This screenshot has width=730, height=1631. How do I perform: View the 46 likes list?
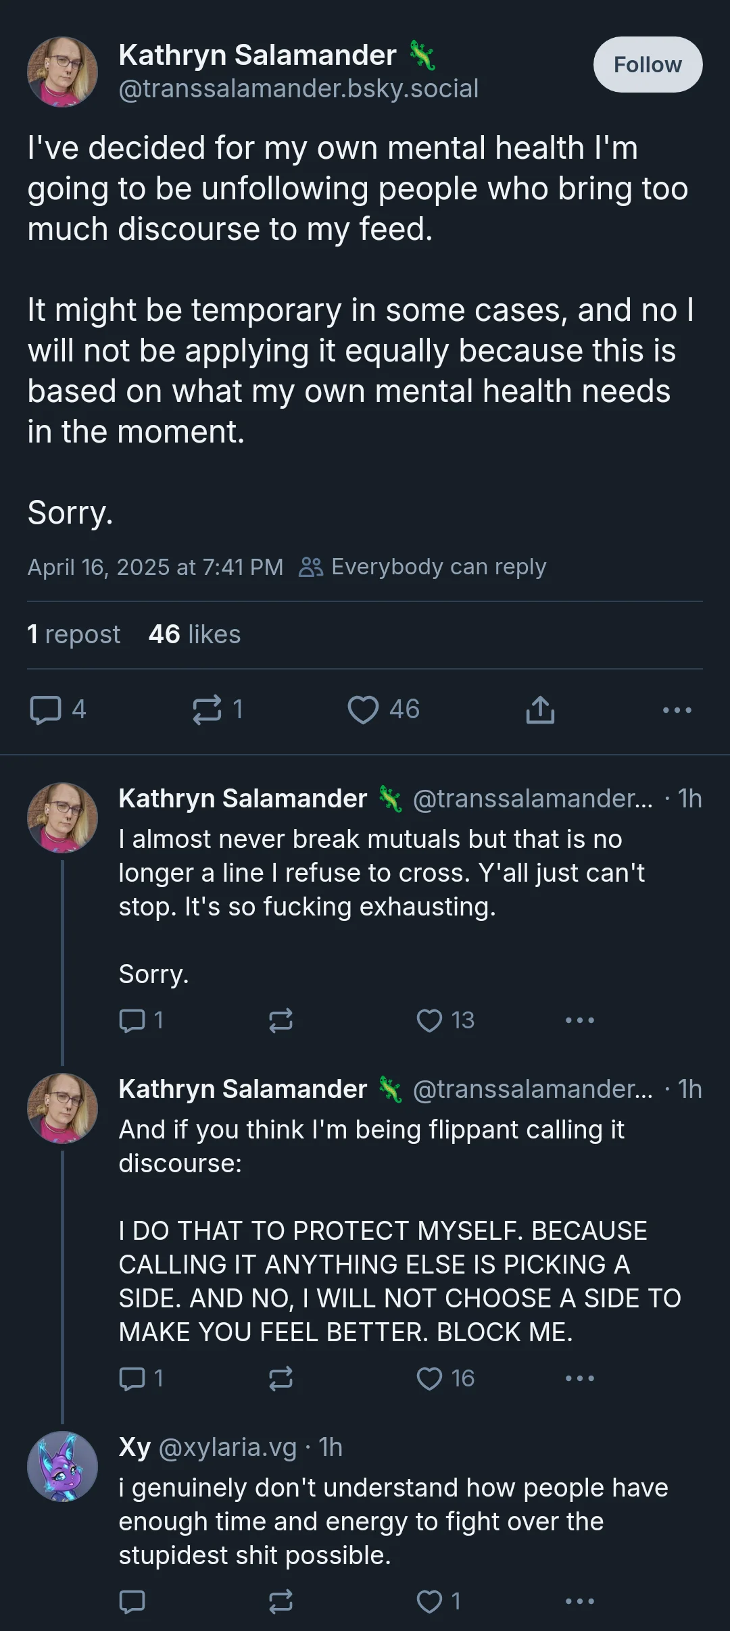point(195,634)
